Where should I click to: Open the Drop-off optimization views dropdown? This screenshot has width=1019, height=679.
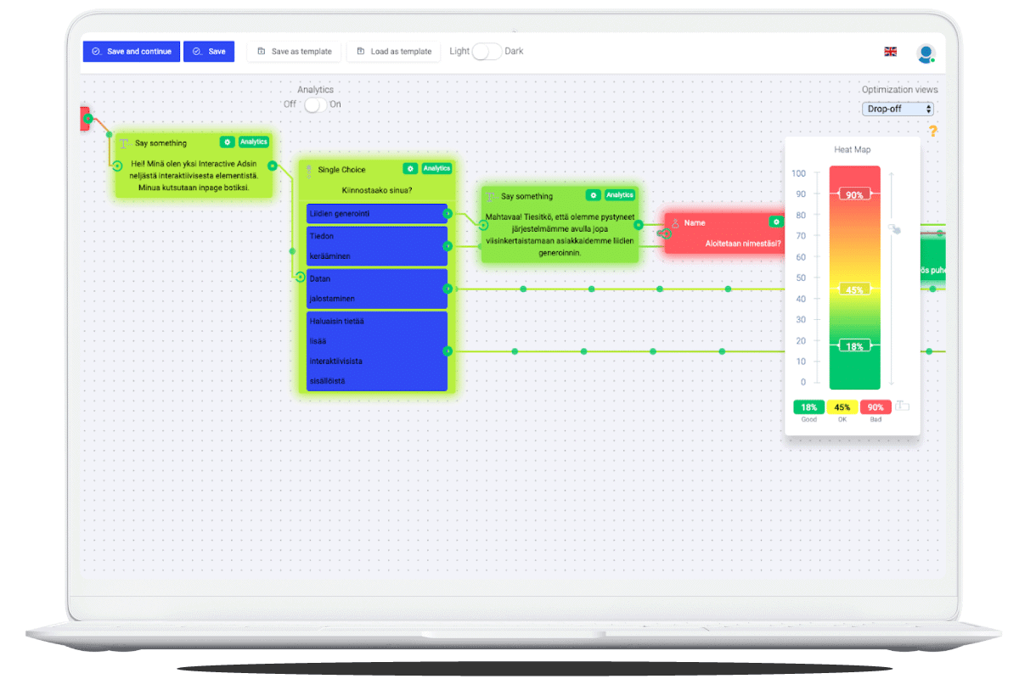click(898, 109)
